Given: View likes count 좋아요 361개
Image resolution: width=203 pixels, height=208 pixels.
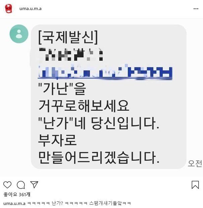Looking at the screenshot, I should 17,195.
